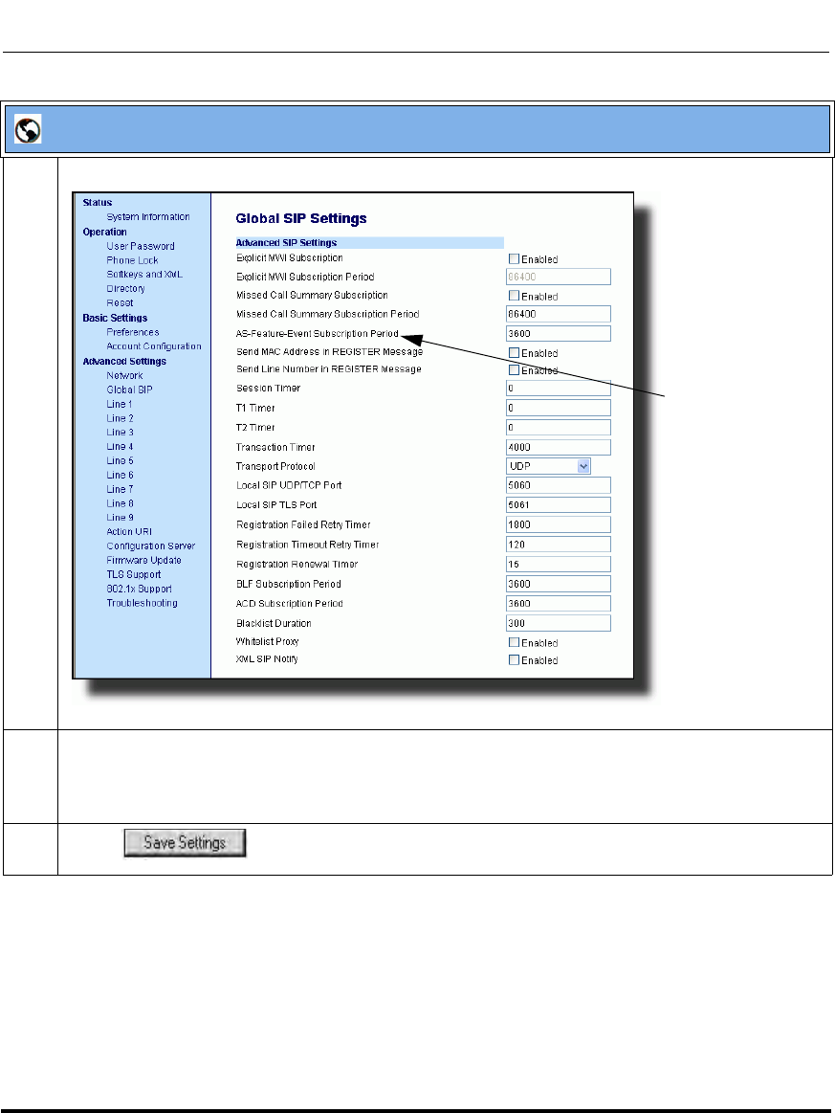The width and height of the screenshot is (835, 1113).
Task: Click Blacklist Duration field
Action: [x=559, y=623]
